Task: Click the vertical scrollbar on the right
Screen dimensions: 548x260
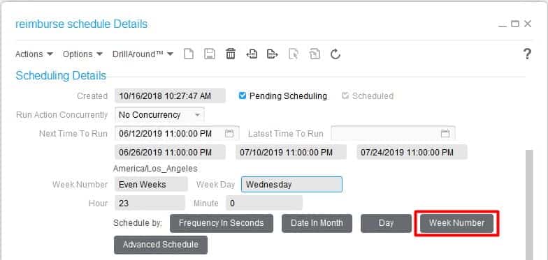Action: [x=530, y=205]
